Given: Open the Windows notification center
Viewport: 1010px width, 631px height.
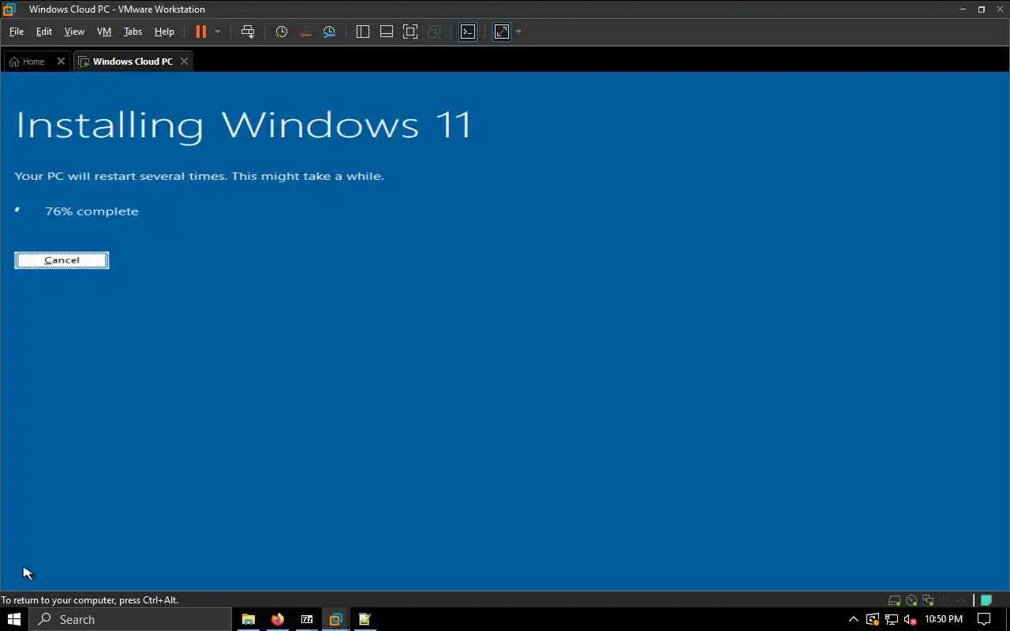Looking at the screenshot, I should [984, 619].
